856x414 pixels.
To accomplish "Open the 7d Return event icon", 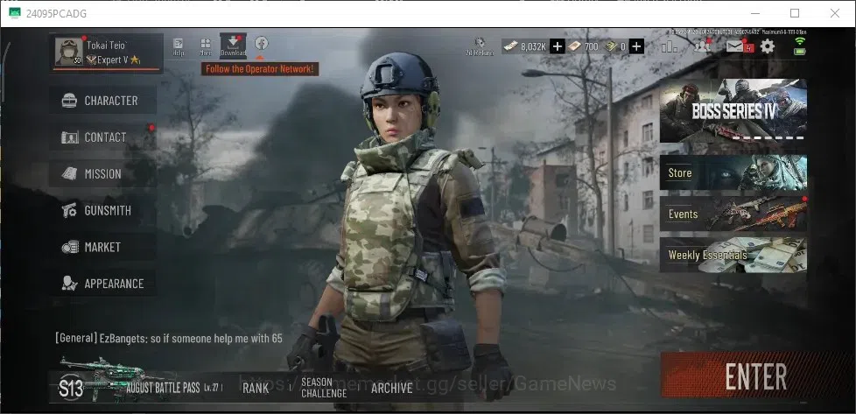I will tap(480, 46).
